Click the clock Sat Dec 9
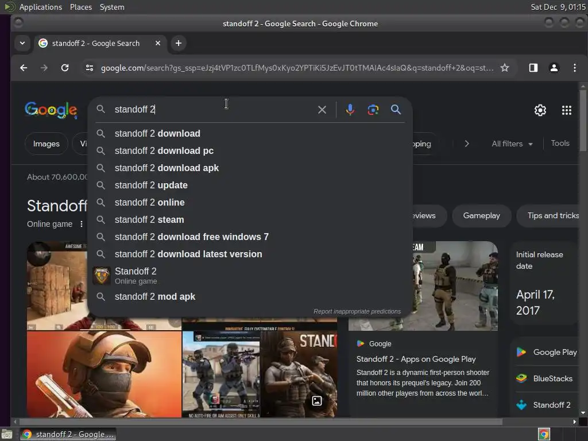 558,7
